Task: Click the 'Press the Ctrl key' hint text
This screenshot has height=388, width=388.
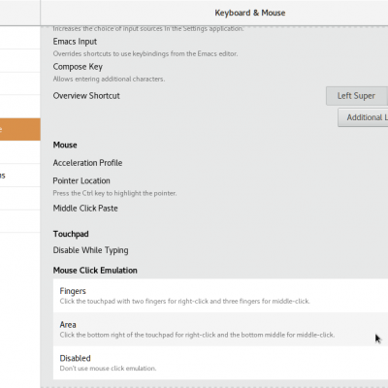Action: [114, 193]
